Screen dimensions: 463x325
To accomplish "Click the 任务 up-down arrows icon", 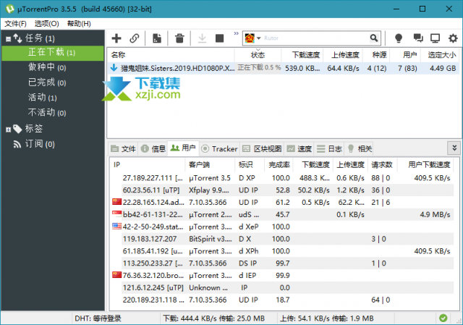I will (17, 38).
